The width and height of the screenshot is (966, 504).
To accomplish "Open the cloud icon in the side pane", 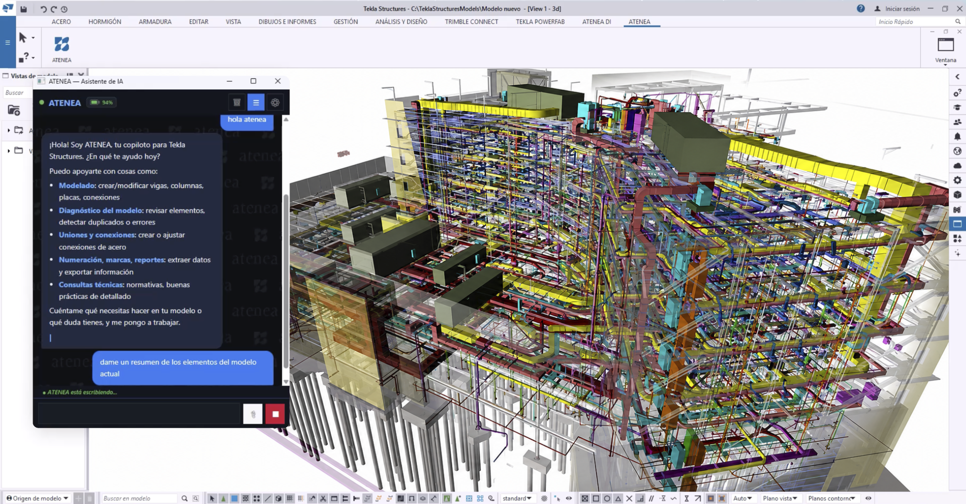I will click(957, 165).
